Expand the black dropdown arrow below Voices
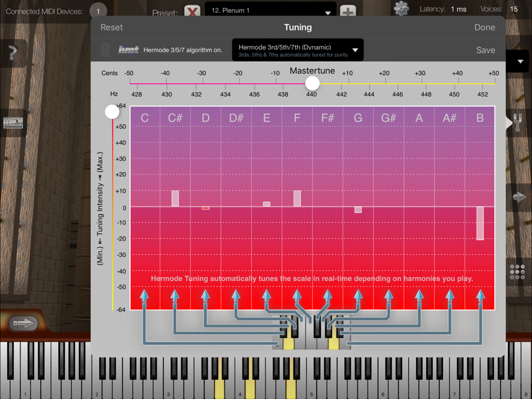 [x=520, y=62]
